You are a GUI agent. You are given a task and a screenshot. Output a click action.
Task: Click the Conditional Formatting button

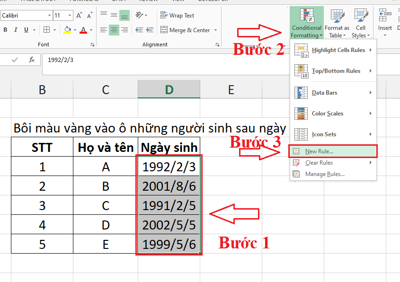307,23
